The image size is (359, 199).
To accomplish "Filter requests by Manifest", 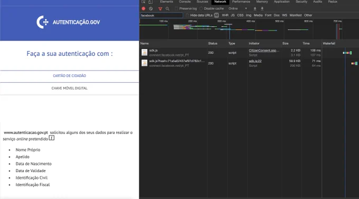I will click(x=295, y=15).
